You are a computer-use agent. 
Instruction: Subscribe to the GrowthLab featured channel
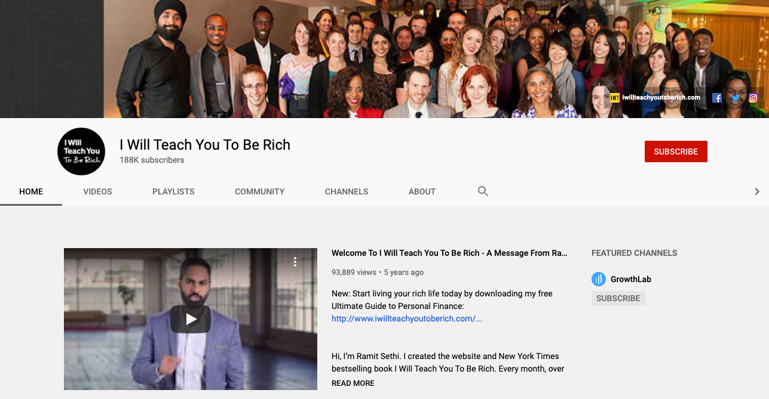(618, 298)
